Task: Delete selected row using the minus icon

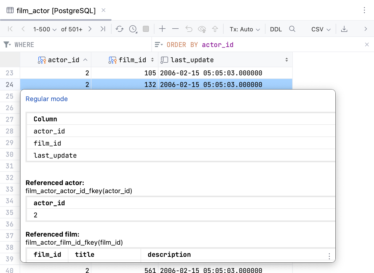Action: pos(175,29)
